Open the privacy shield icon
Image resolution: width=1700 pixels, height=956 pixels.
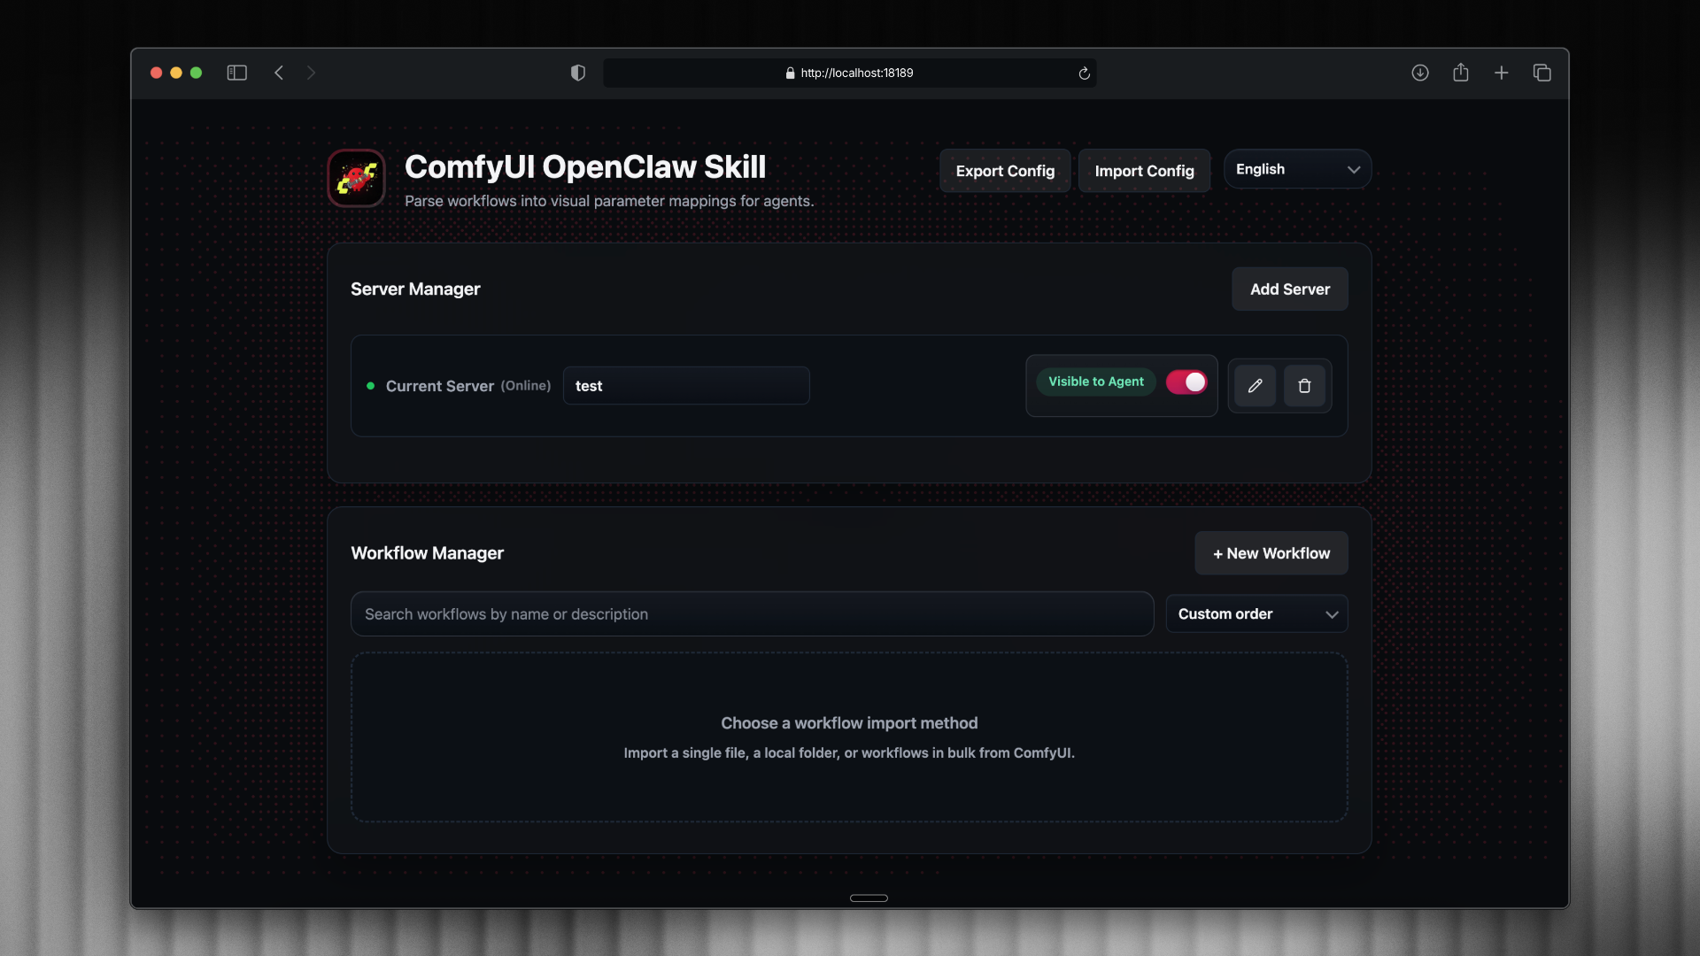578,73
